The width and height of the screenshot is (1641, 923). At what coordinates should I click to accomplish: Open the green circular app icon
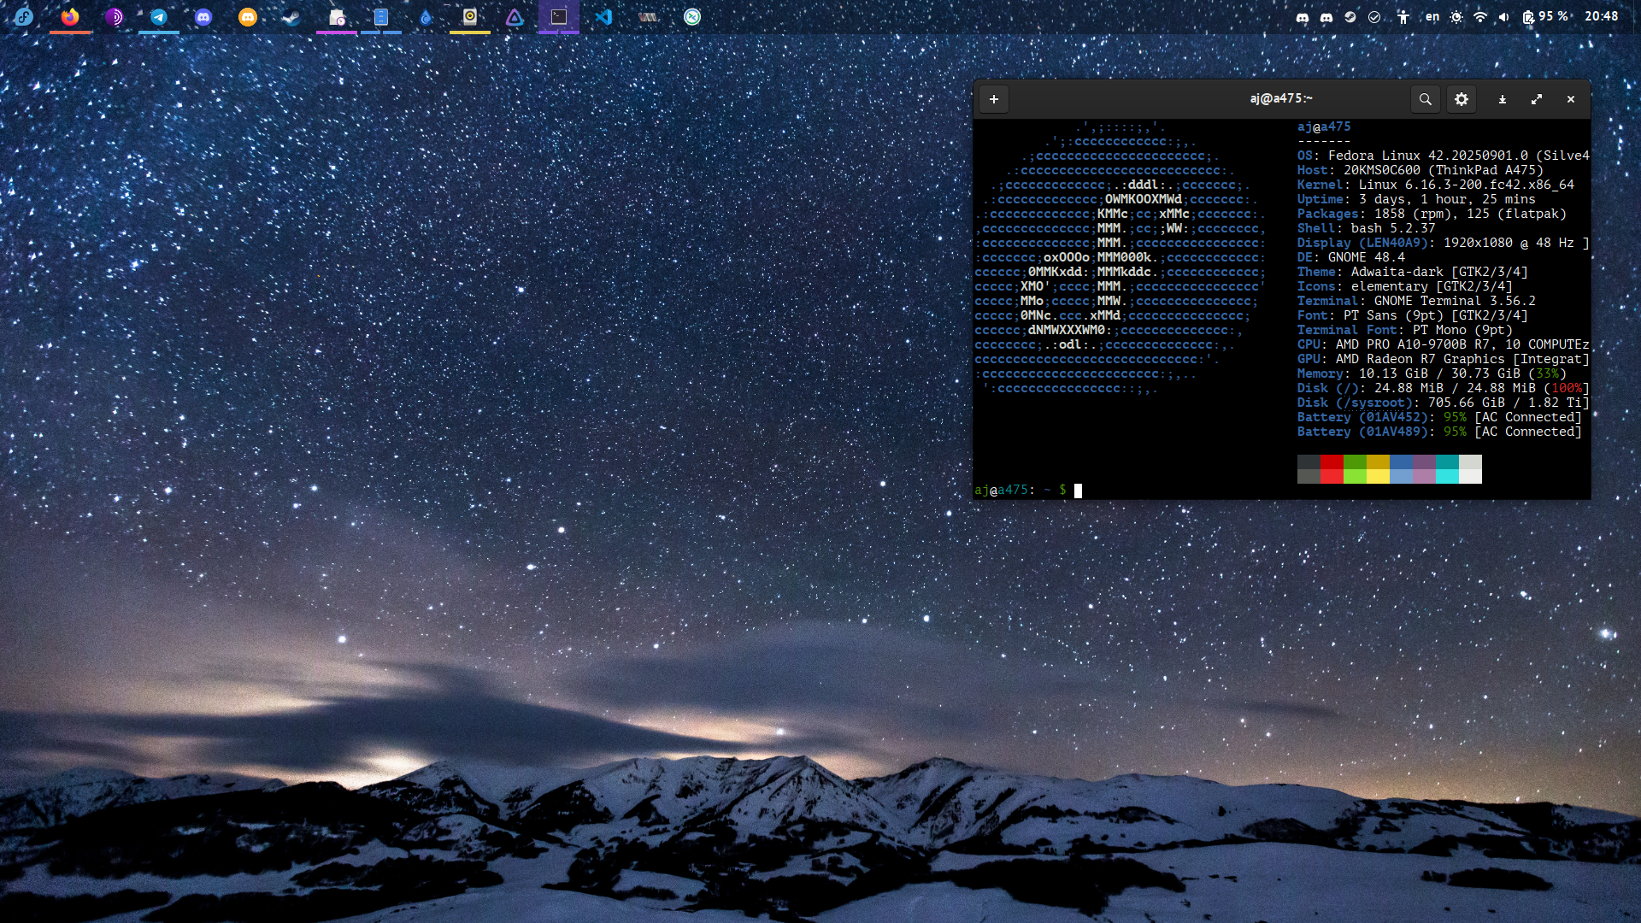coord(692,16)
